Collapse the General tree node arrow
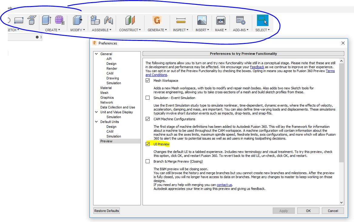Viewport: 354px width, 222px height. [x=96, y=54]
